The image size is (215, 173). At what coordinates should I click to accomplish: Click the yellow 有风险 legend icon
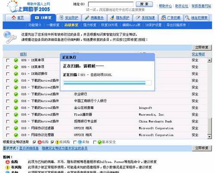[7, 167]
